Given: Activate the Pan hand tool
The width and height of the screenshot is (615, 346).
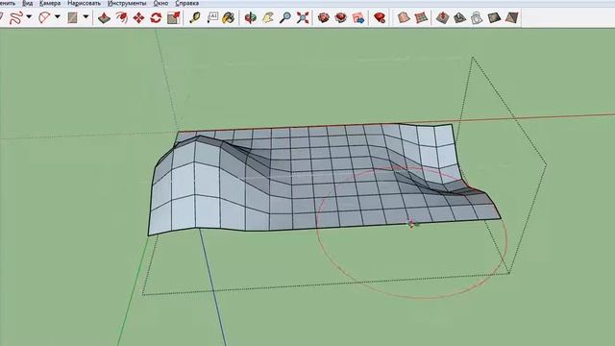Looking at the screenshot, I should pyautogui.click(x=268, y=17).
